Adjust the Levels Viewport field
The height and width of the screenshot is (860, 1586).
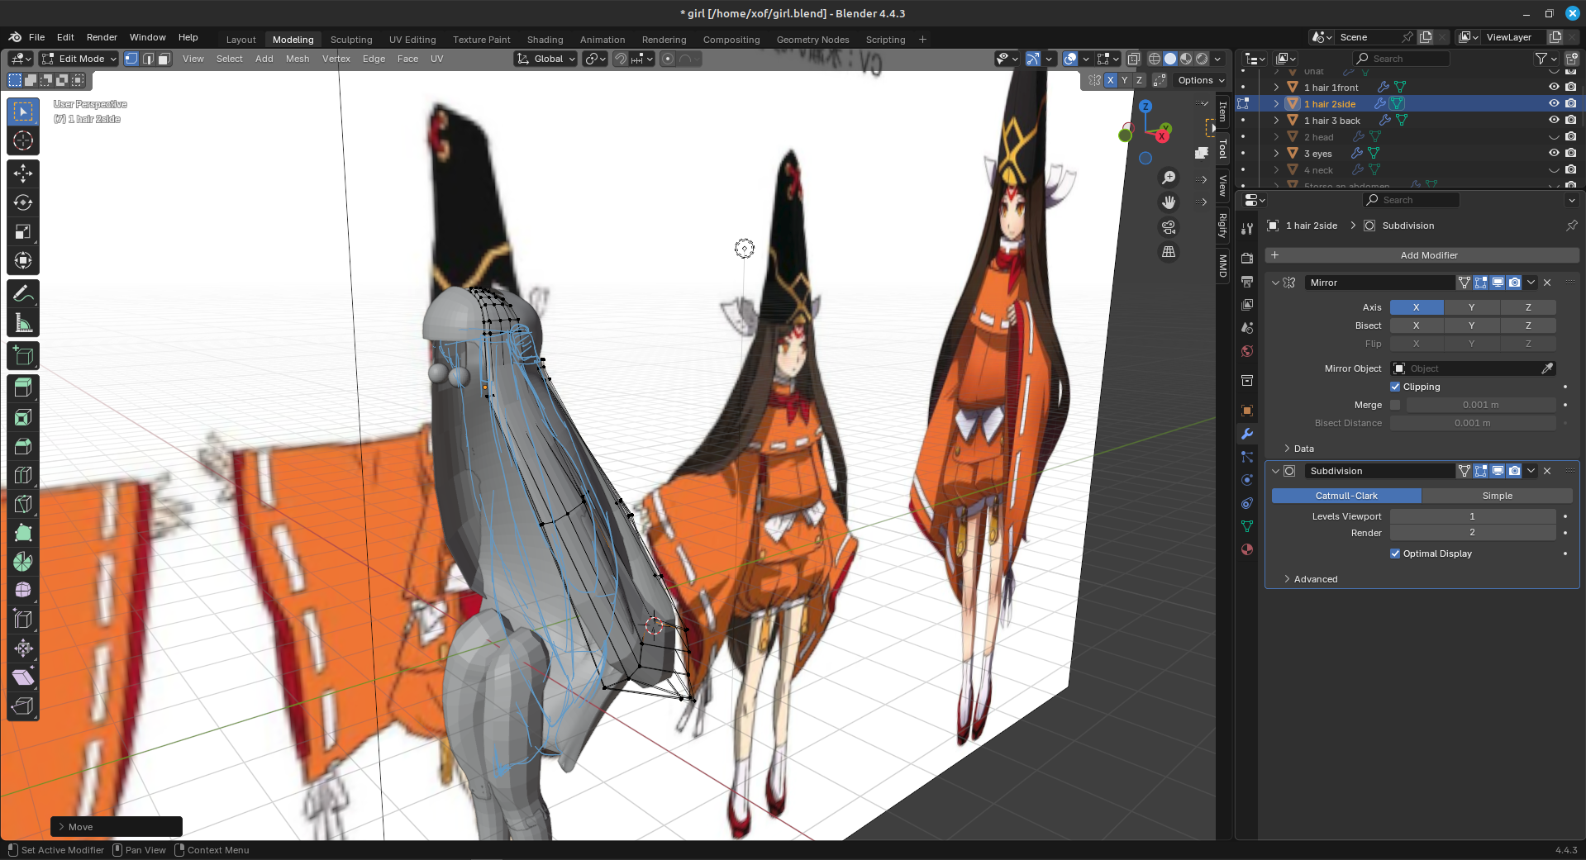click(x=1473, y=516)
